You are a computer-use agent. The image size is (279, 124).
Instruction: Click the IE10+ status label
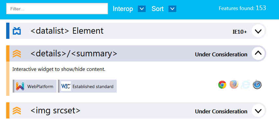[240, 32]
